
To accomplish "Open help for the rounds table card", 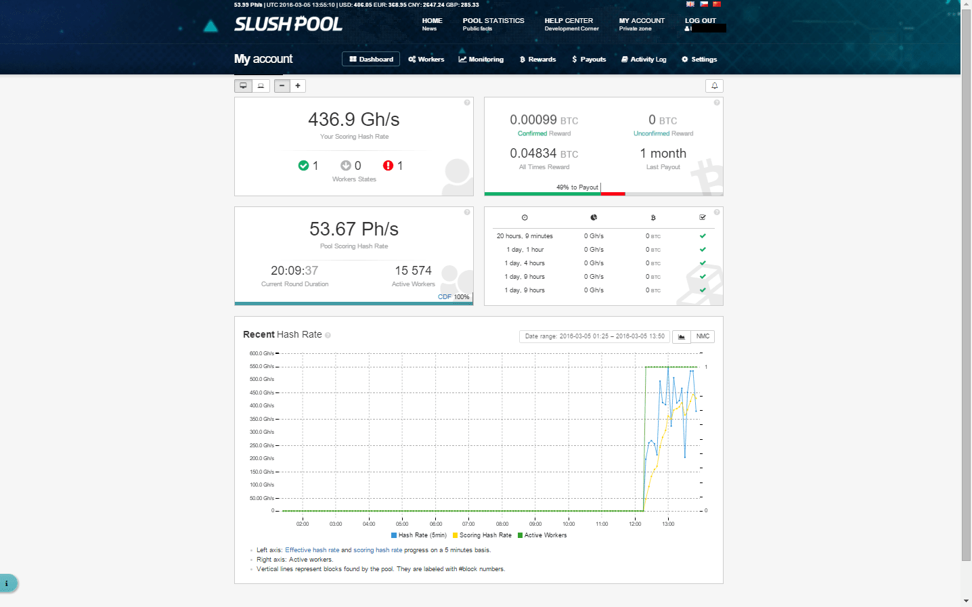I will click(717, 212).
